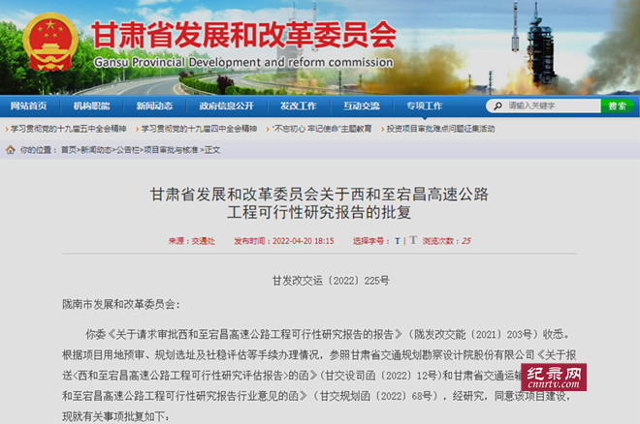Click addressee line 陇南市发展和改革委员会
Viewport: 640px width, 424px height.
[x=121, y=304]
